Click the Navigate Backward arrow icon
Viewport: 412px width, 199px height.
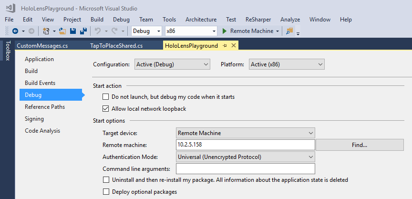(x=15, y=31)
